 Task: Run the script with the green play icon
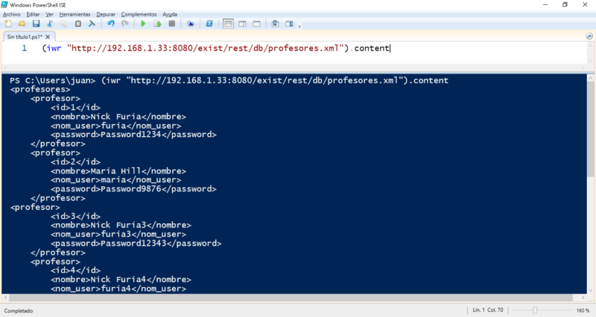(143, 24)
